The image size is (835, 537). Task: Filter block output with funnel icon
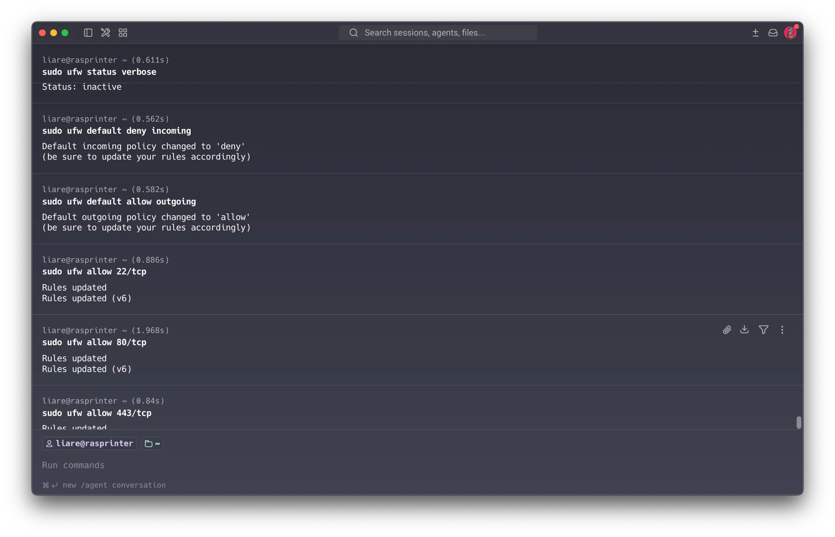point(764,330)
